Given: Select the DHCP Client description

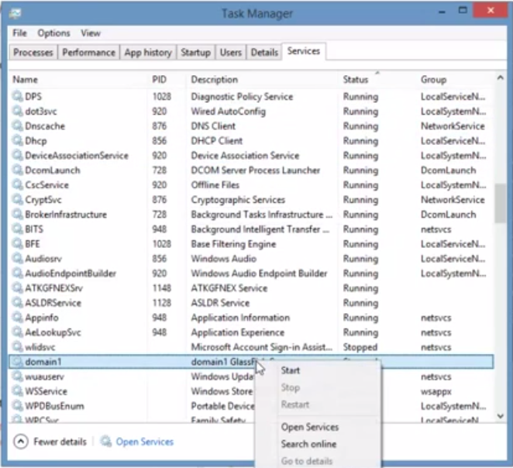Looking at the screenshot, I should [x=216, y=140].
